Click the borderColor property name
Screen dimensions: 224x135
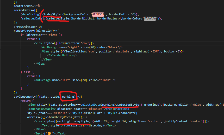132,18
